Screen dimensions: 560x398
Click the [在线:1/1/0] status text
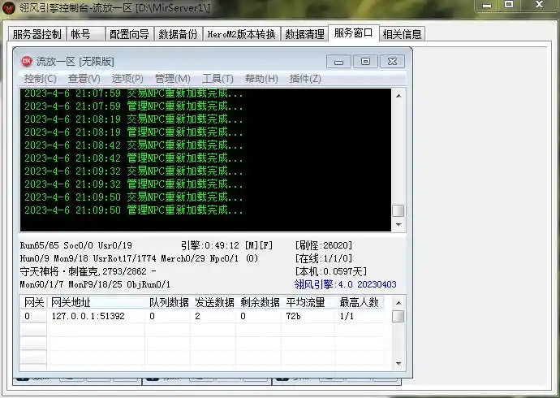pos(324,258)
